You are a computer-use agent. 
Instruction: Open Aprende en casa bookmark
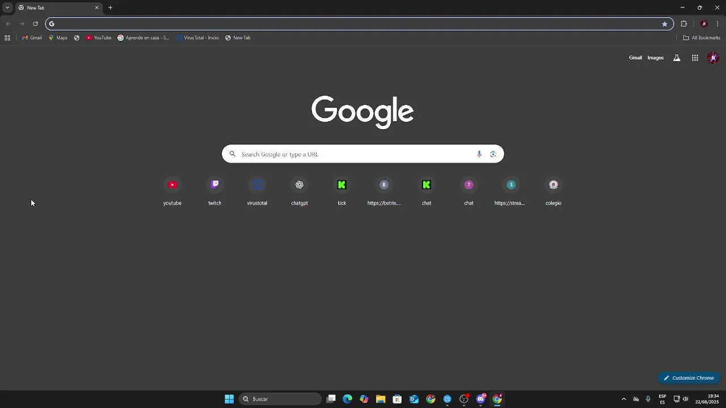(x=143, y=38)
